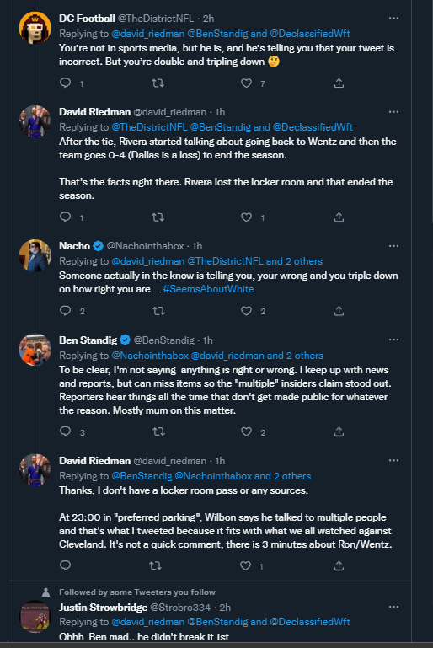This screenshot has height=648, width=433.
Task: Click reply icon on David Riedman's 0-4 tweet
Action: [x=65, y=217]
